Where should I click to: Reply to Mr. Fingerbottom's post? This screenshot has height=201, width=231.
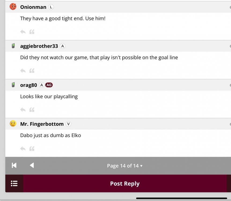click(23, 148)
